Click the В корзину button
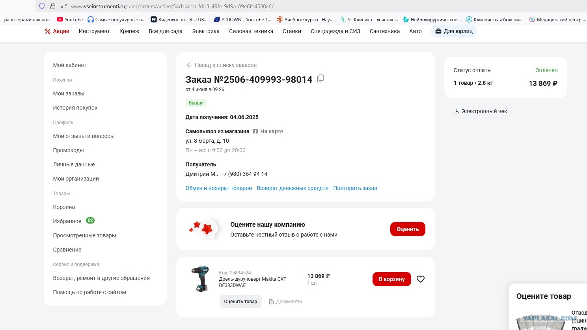 (392, 279)
